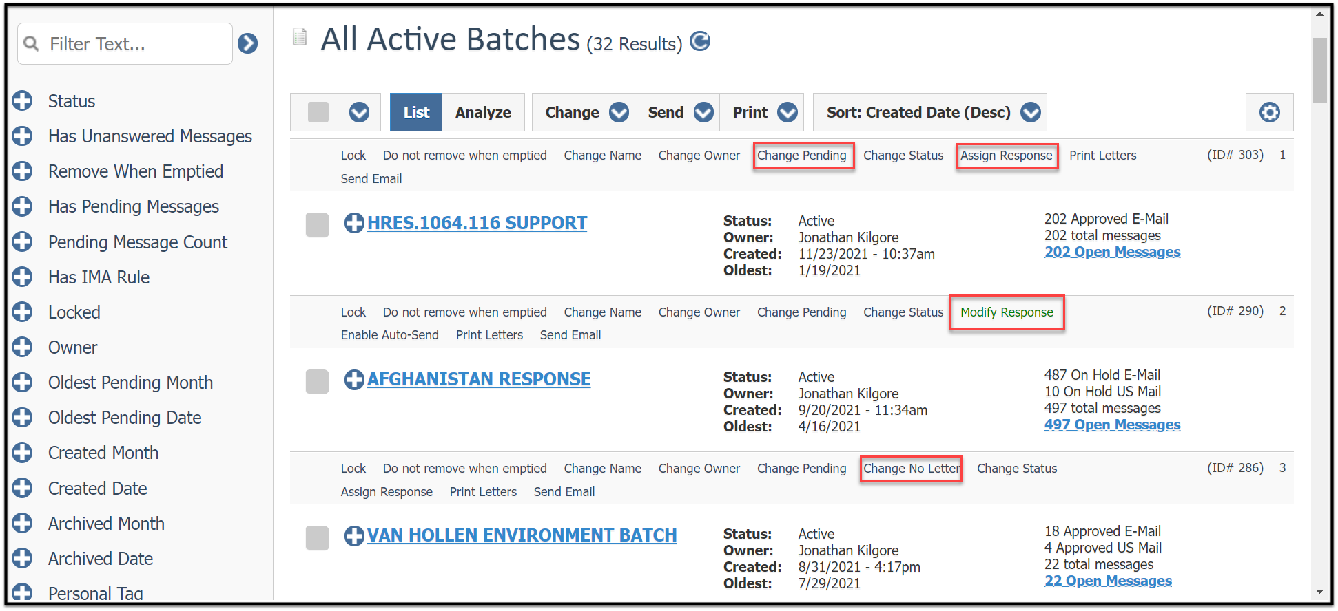
Task: Click the document icon beside page title
Action: [x=300, y=37]
